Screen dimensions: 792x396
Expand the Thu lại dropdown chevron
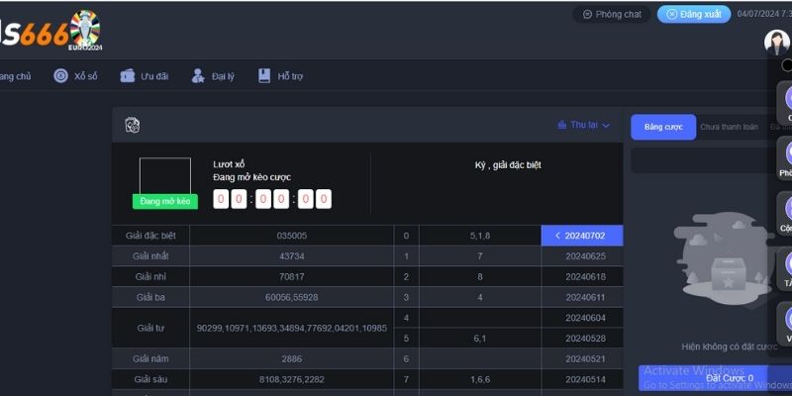click(606, 126)
